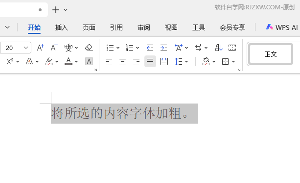Apply highlight color pen icon
Viewport: 300px width, 183px height.
click(49, 62)
